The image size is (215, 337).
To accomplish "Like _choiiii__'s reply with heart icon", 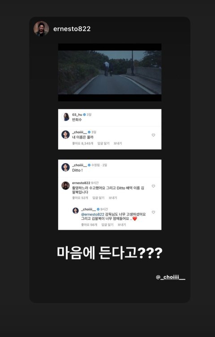I will [153, 212].
